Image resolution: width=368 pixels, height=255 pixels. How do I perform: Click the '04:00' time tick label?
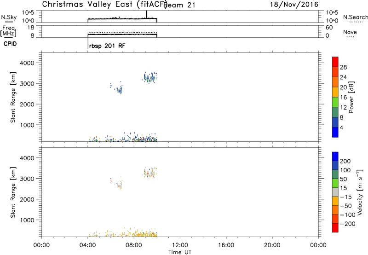(88, 245)
